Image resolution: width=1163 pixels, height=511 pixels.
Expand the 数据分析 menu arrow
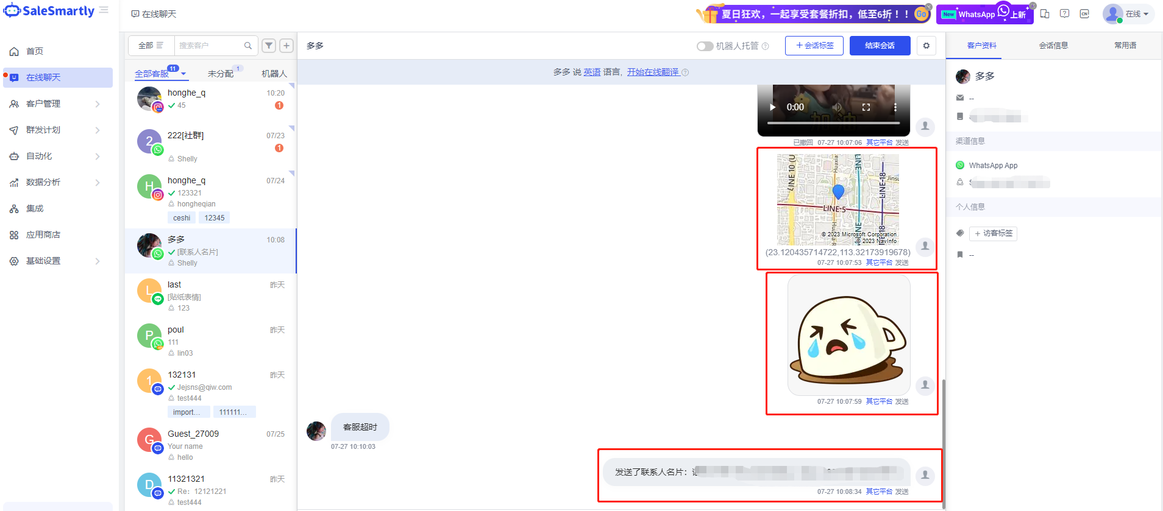pos(98,183)
